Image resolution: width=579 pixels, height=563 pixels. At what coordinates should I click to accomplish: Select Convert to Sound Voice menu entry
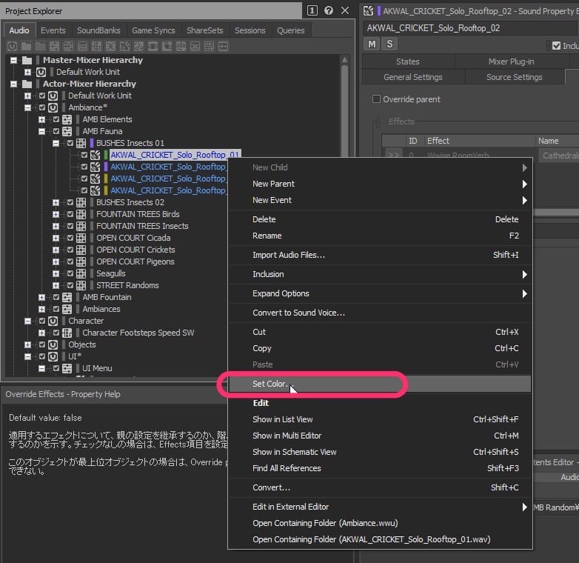(x=380, y=313)
